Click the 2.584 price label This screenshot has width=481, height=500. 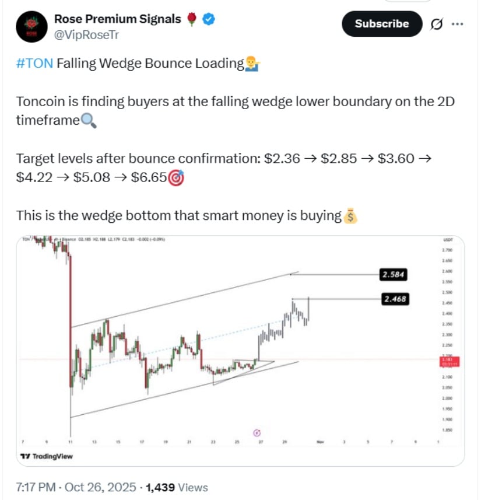pyautogui.click(x=392, y=273)
